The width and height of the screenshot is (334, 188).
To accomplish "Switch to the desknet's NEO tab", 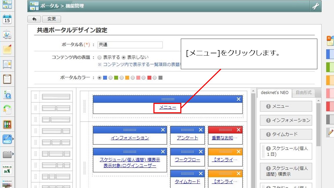I will pos(275,93).
